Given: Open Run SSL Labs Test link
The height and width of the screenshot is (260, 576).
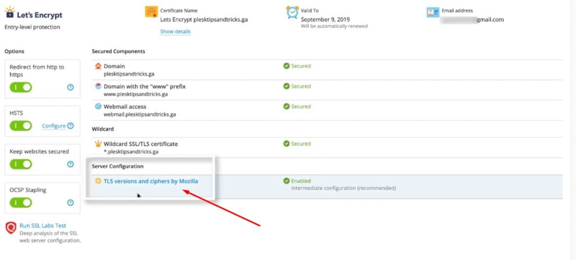Looking at the screenshot, I should click(43, 226).
